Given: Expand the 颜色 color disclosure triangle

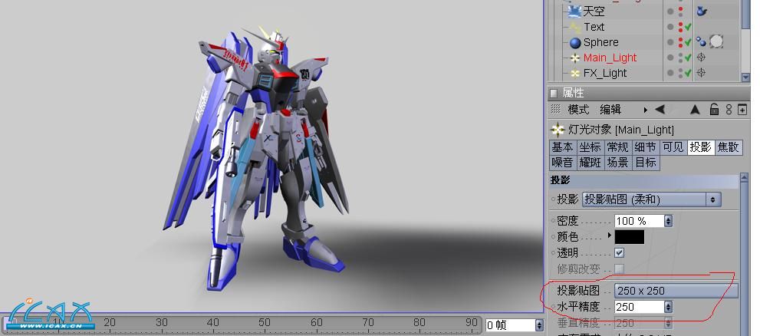Looking at the screenshot, I should coord(610,236).
